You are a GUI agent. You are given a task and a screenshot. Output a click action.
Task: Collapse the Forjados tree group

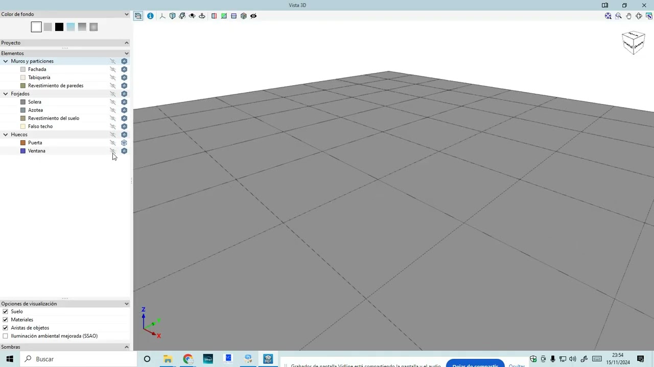(6, 94)
